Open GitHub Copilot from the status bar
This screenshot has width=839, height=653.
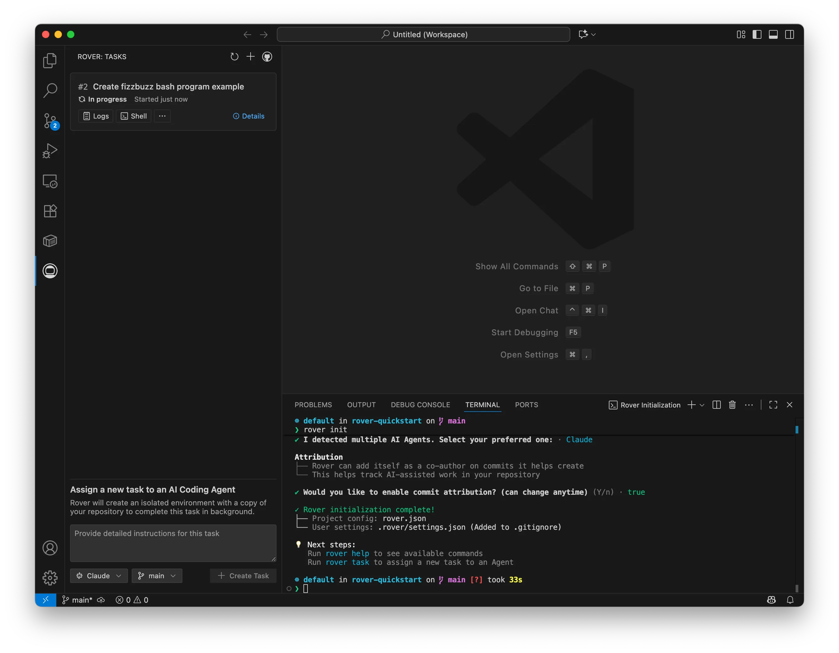click(x=771, y=600)
